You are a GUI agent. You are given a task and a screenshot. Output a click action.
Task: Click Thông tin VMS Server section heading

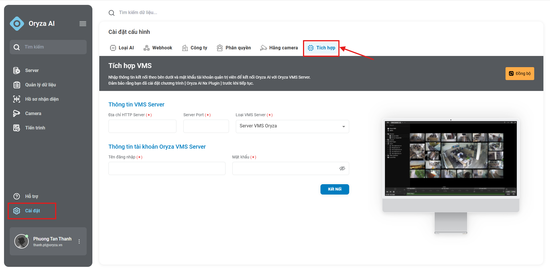pos(136,104)
